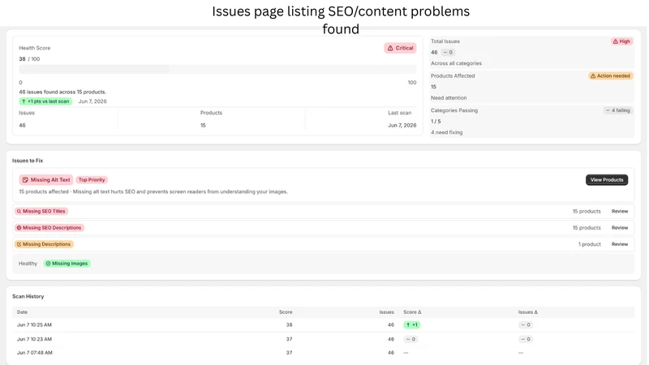Click the Date column header
Viewport: 649px width, 365px height.
point(23,312)
